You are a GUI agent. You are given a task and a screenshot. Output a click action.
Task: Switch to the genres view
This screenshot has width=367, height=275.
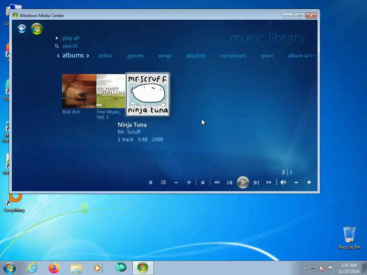pyautogui.click(x=135, y=56)
